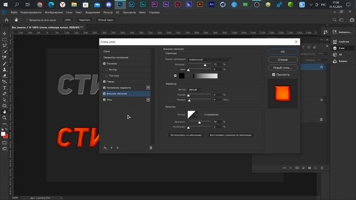Add another Тень effect with plus
Screen dimensions: 356x200
click(x=148, y=100)
